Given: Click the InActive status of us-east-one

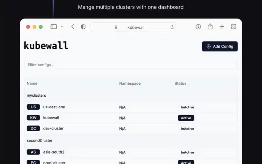Looking at the screenshot, I should (188, 107).
